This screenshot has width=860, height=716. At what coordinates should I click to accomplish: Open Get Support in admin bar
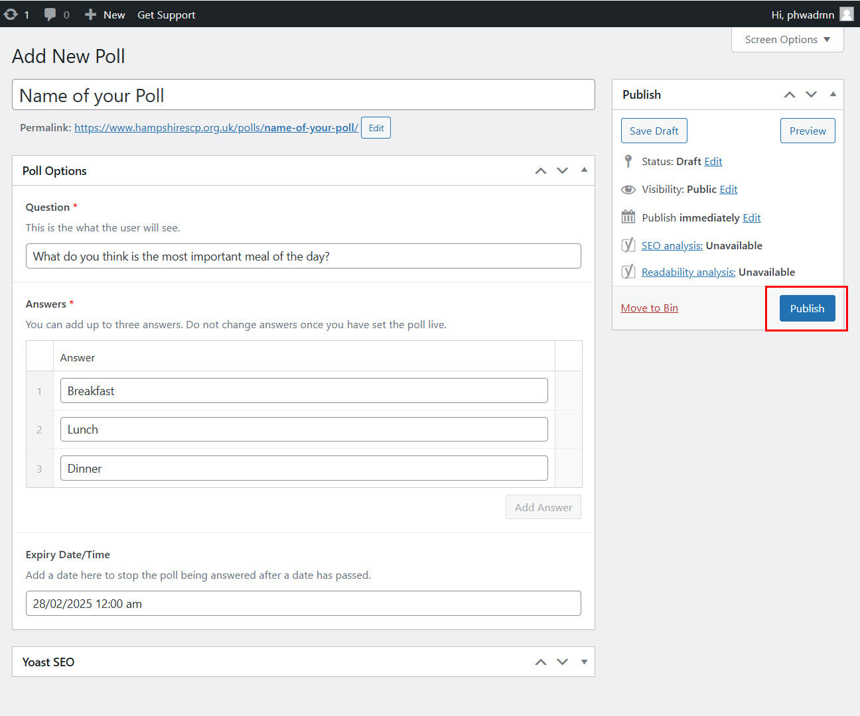point(166,15)
